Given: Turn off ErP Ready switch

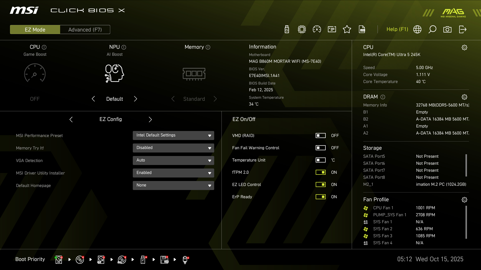Looking at the screenshot, I should tap(320, 197).
